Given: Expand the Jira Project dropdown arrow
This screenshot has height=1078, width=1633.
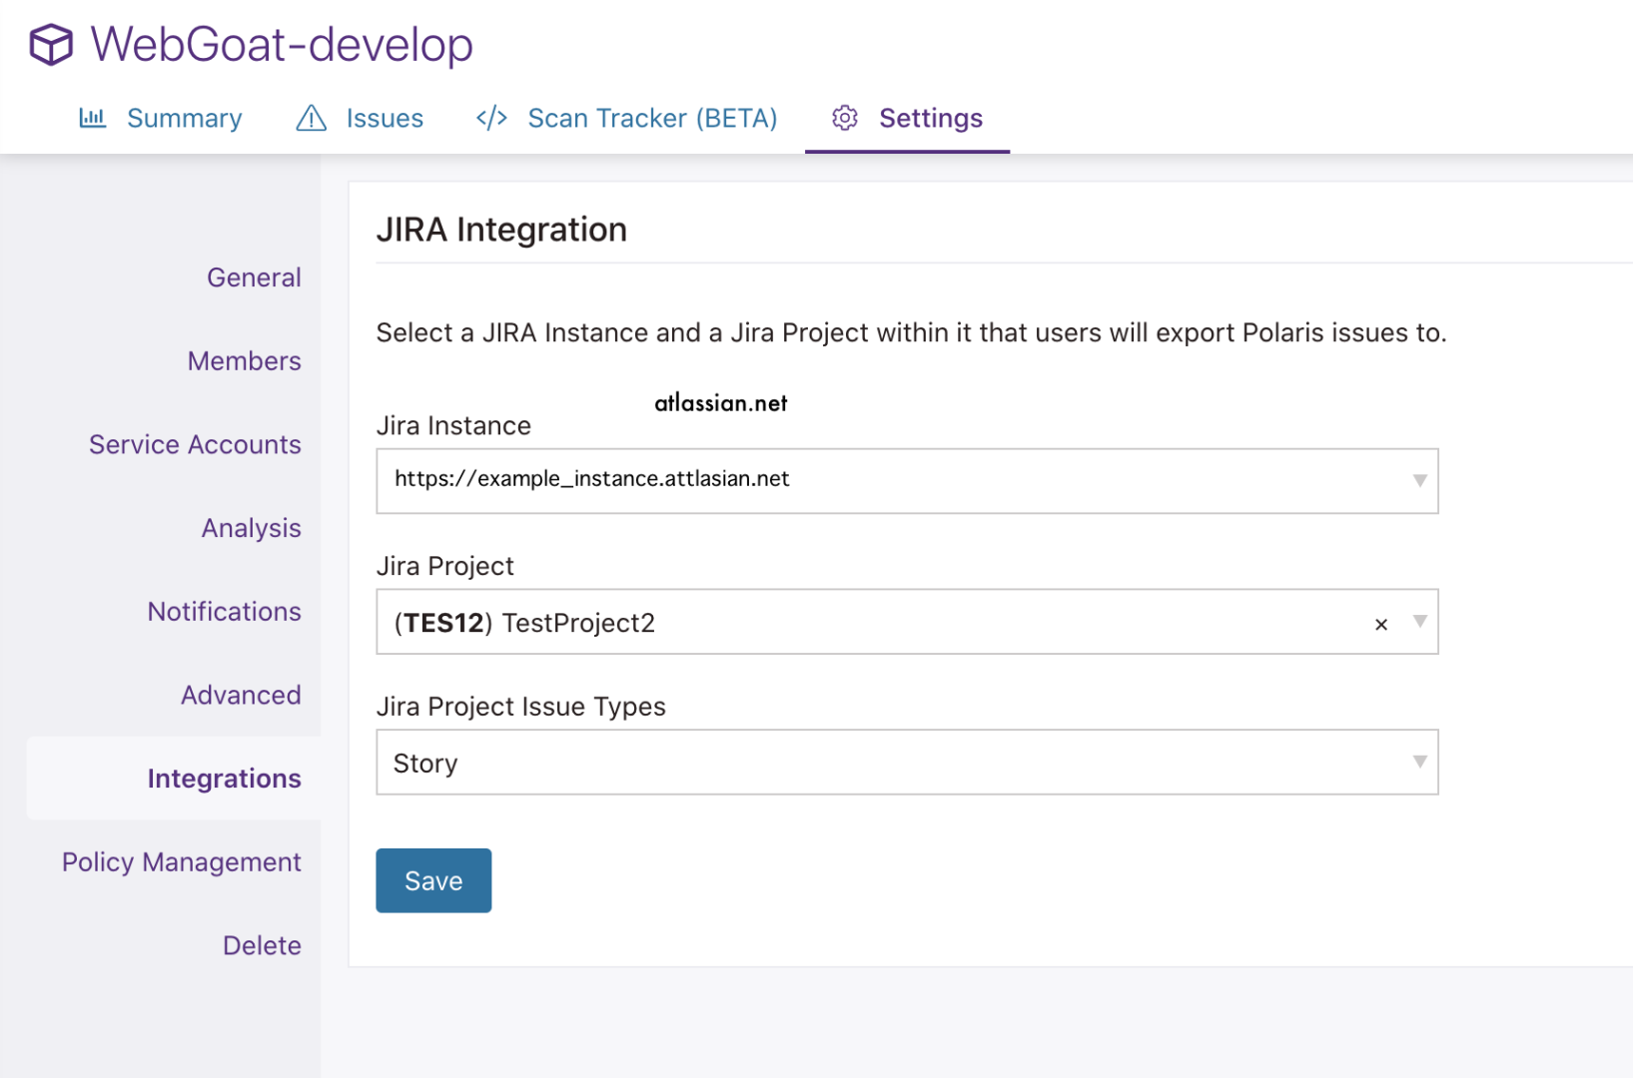Looking at the screenshot, I should (x=1419, y=622).
